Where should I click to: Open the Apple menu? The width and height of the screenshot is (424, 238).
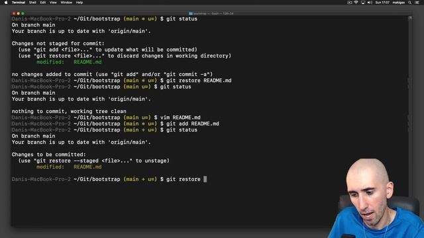point(6,3)
